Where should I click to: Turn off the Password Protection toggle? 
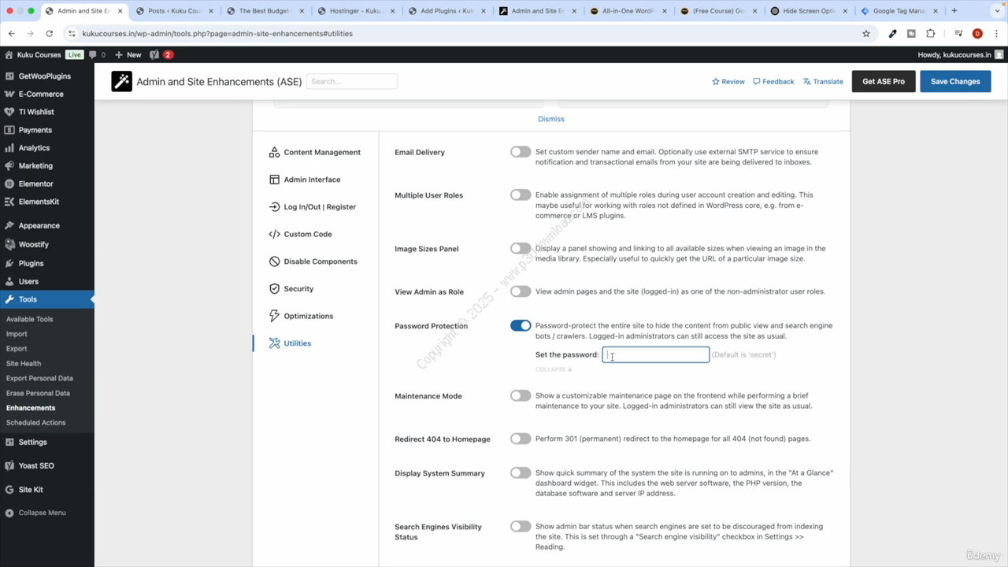click(520, 326)
